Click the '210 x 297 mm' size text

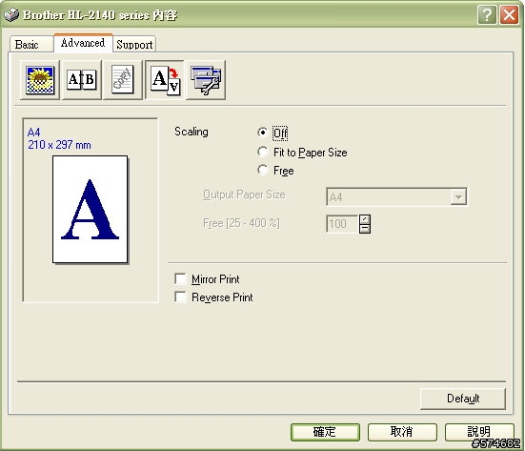coord(59,145)
